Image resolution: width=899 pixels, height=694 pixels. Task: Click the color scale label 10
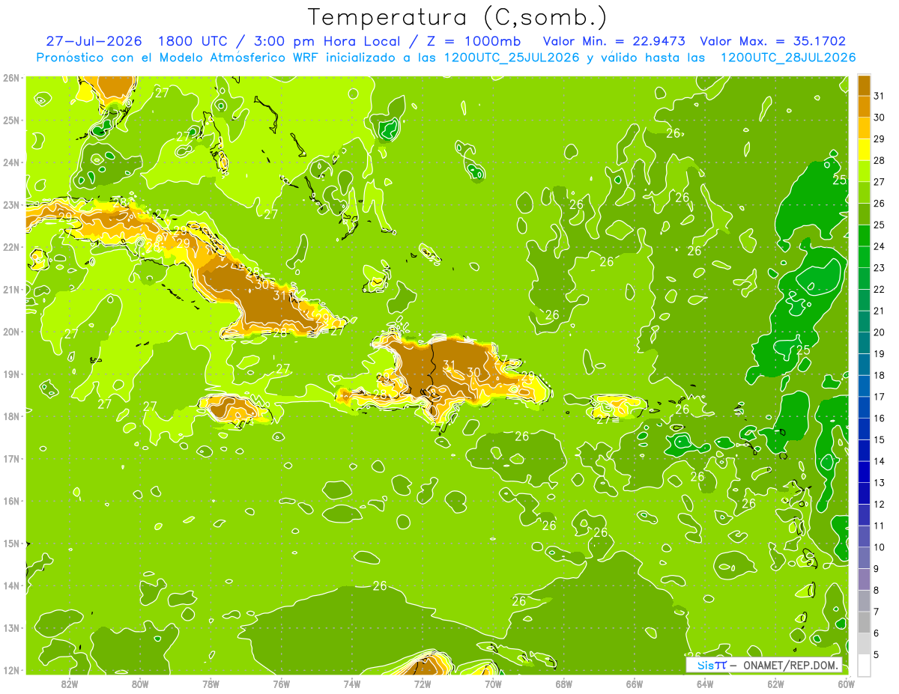coord(880,547)
